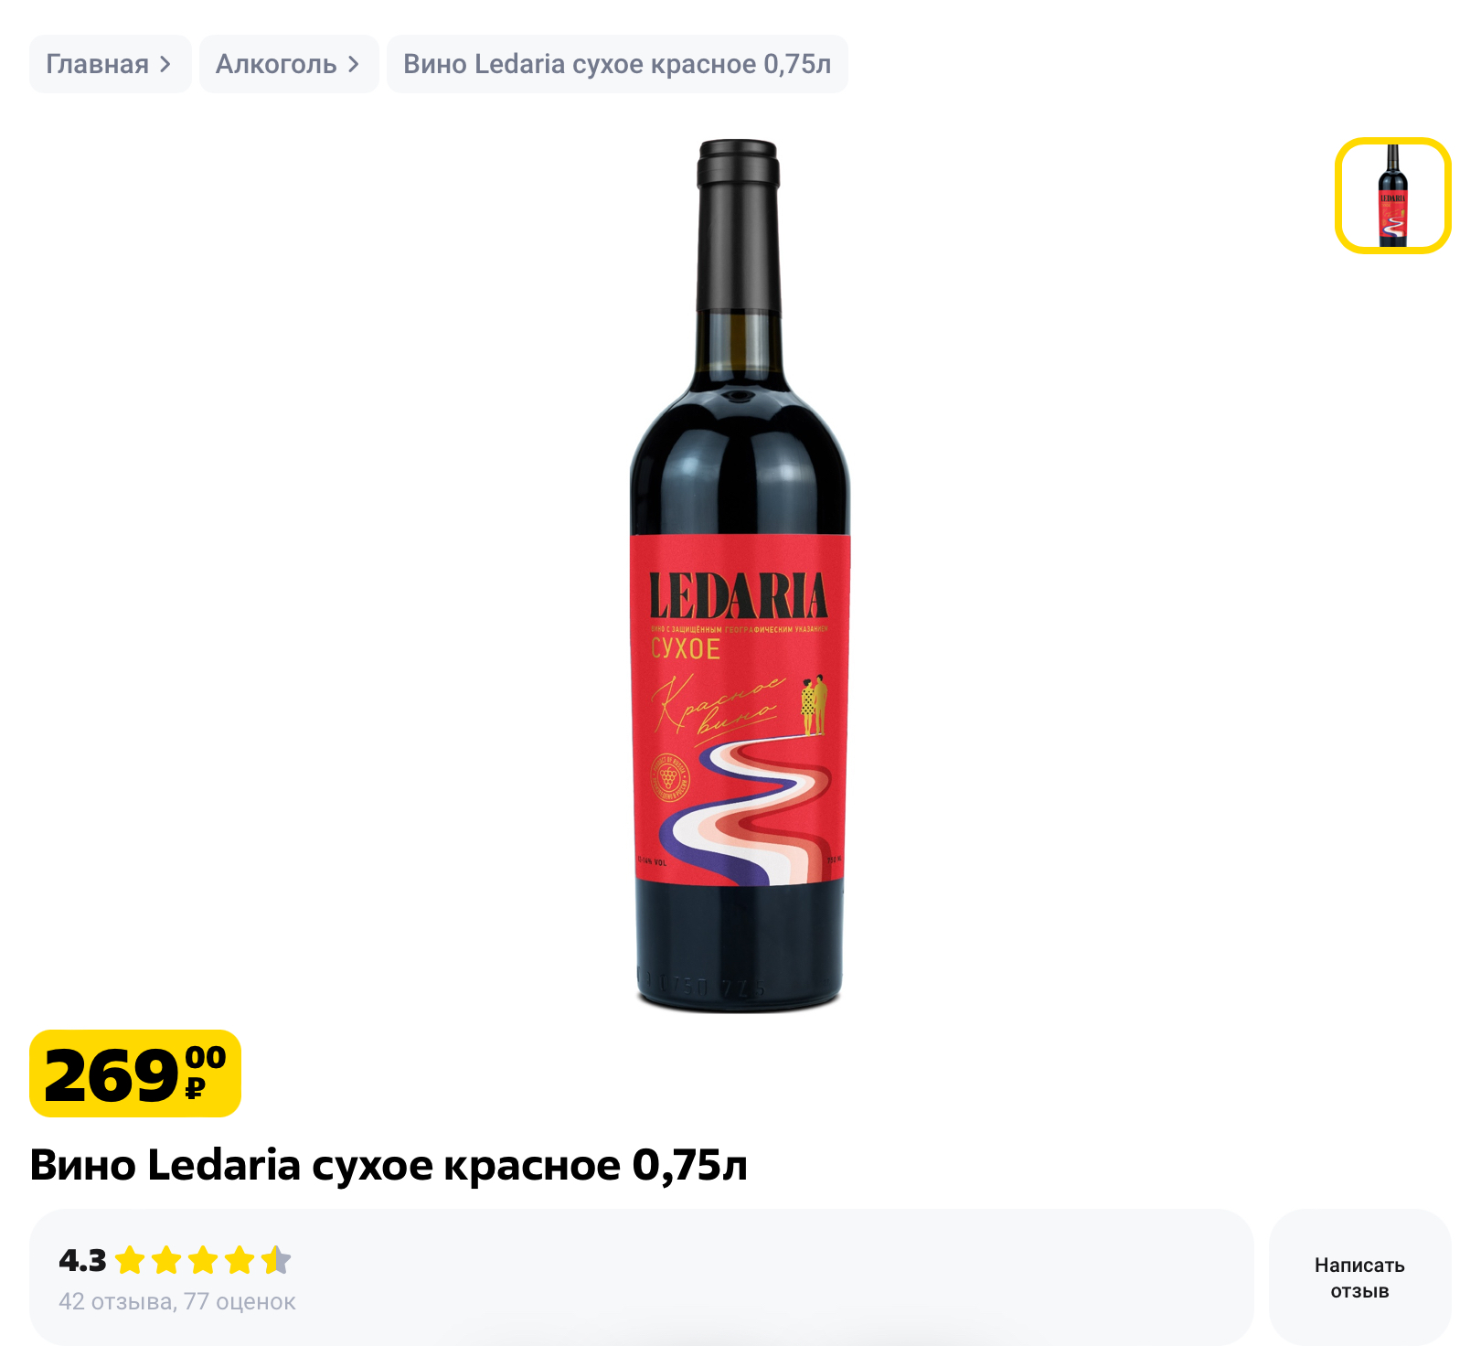Select the second rating star
This screenshot has width=1481, height=1346.
[x=166, y=1260]
